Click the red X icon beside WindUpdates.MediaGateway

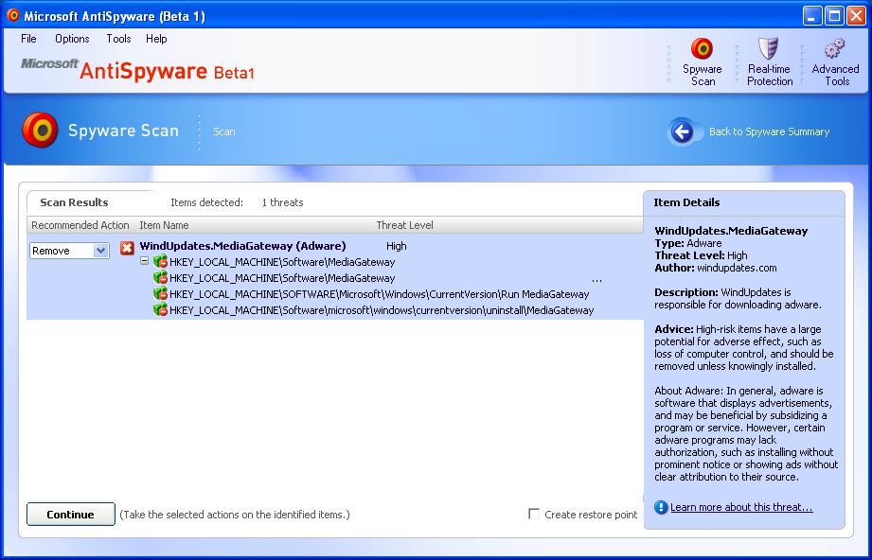click(128, 248)
